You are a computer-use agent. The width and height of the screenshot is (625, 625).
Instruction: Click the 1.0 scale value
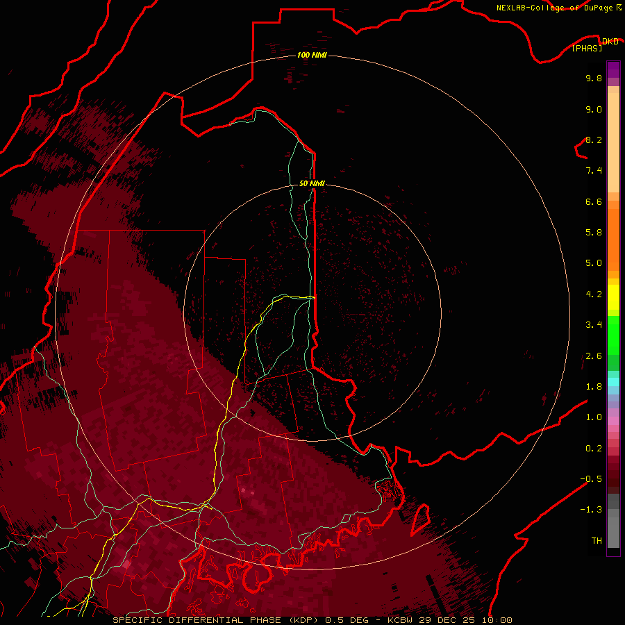click(x=594, y=417)
